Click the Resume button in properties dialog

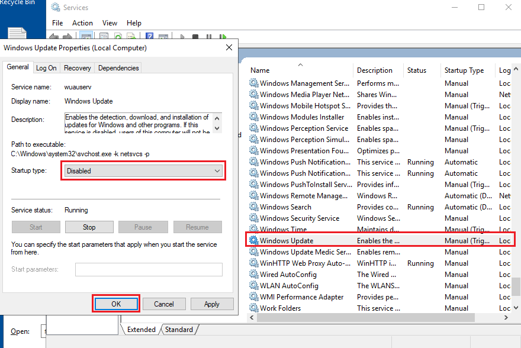pos(197,227)
